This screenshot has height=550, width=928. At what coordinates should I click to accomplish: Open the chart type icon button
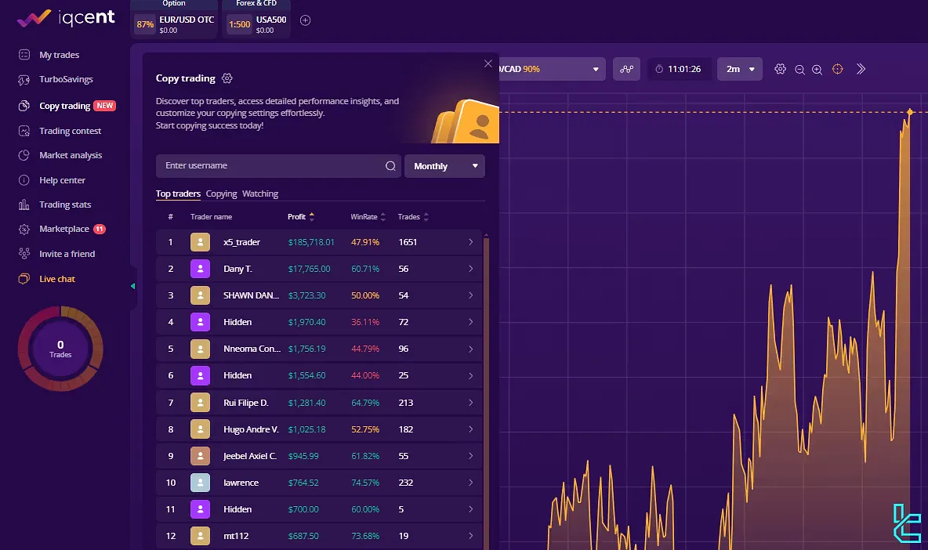click(627, 69)
